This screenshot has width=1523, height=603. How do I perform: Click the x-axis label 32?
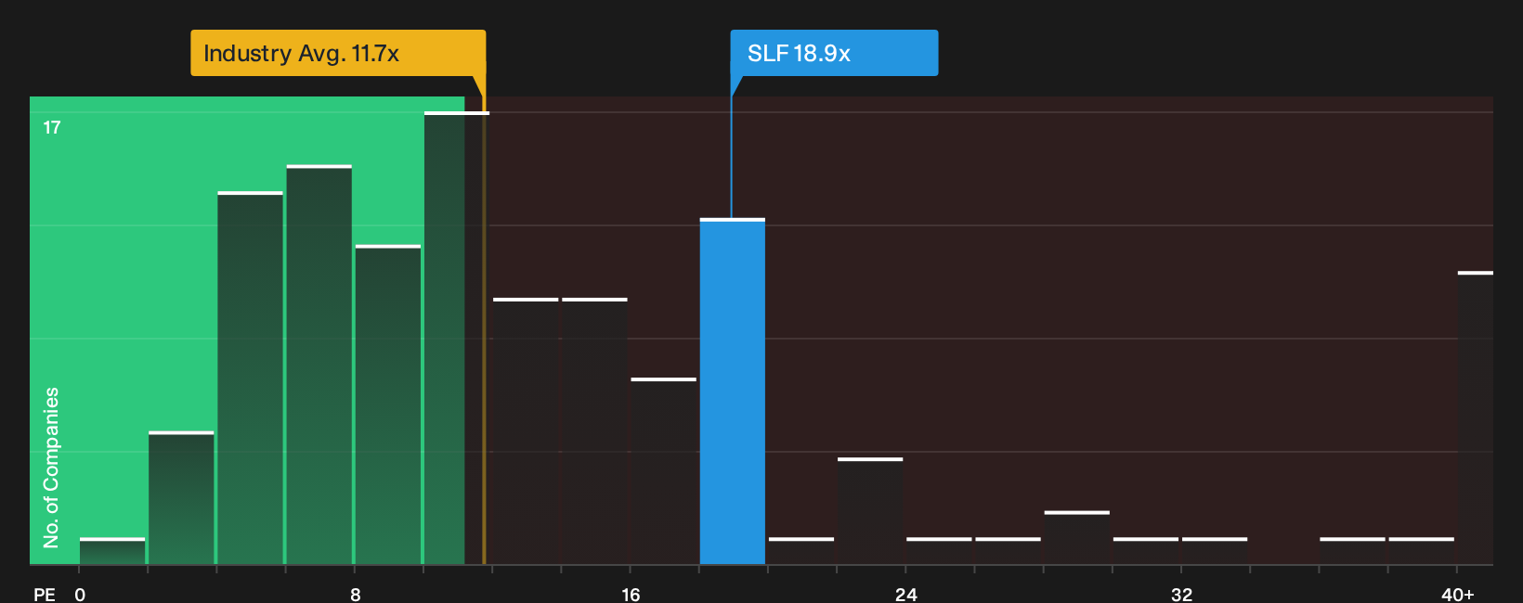tap(1181, 595)
